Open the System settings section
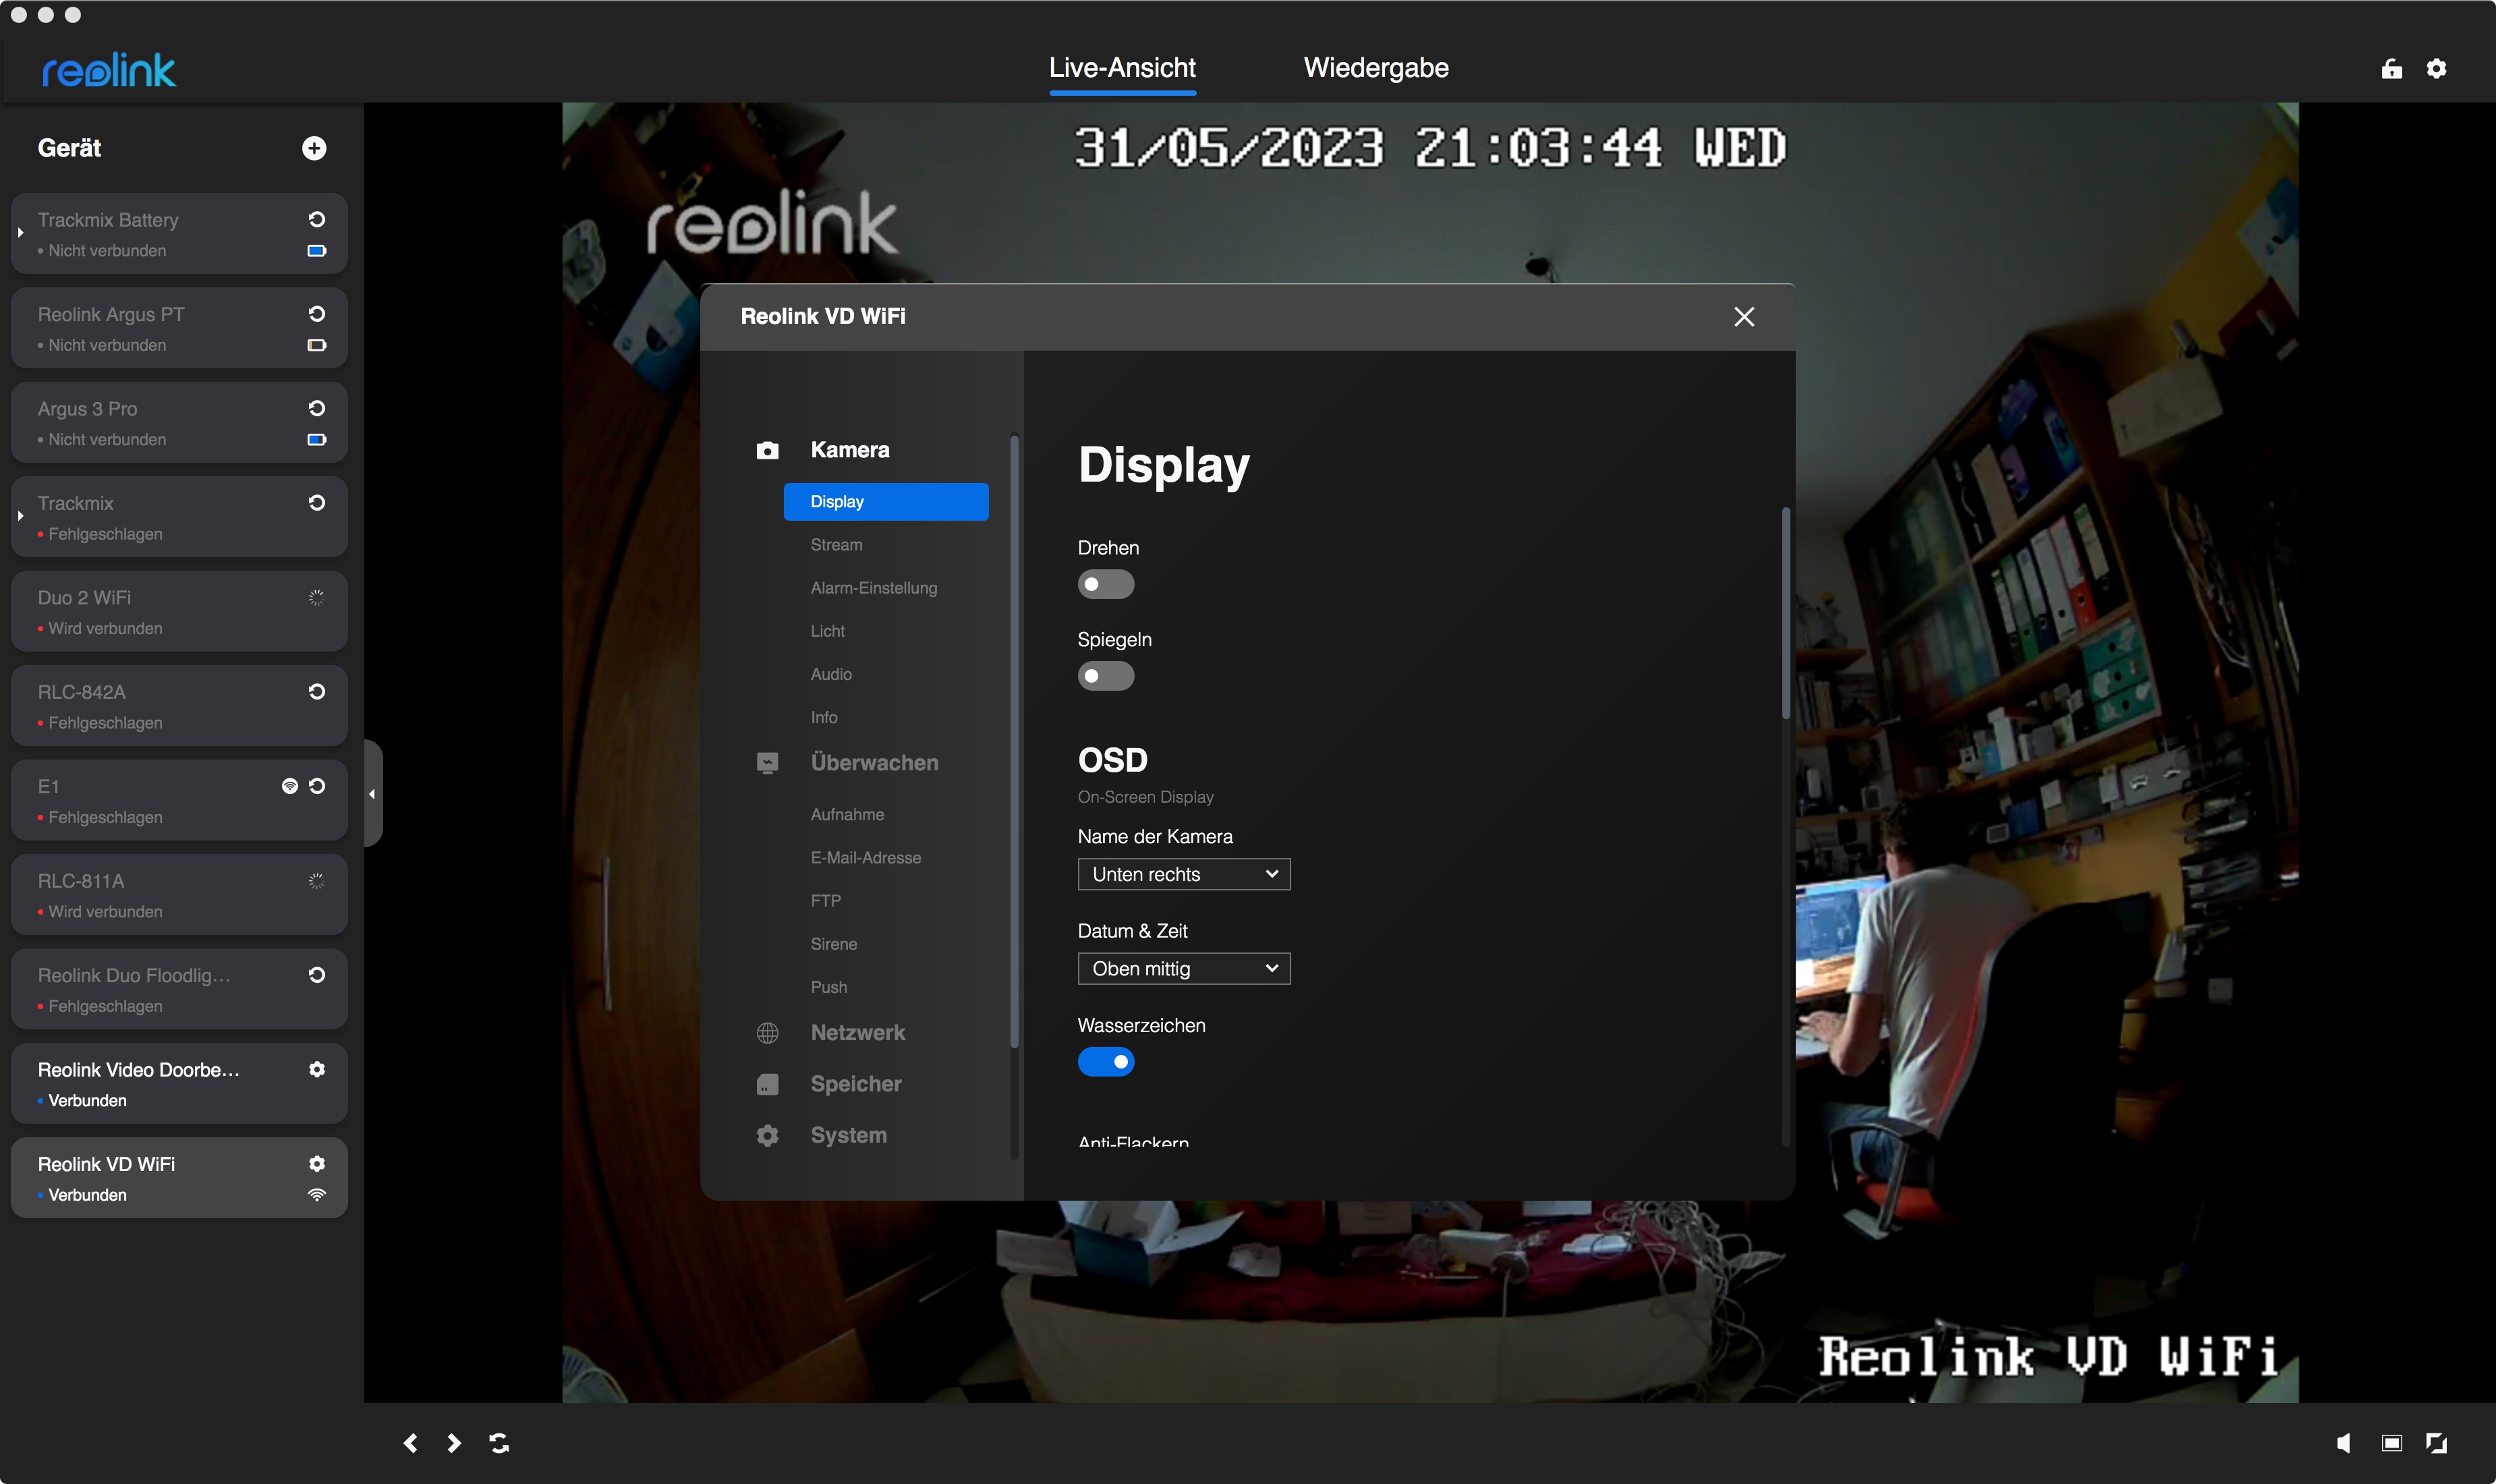The width and height of the screenshot is (2496, 1484). [848, 1135]
